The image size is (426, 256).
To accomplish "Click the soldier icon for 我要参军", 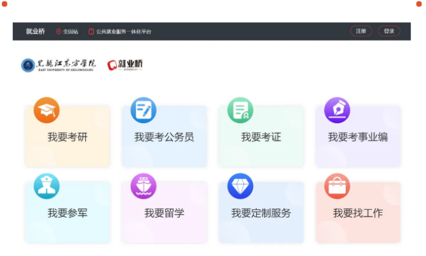I will click(x=46, y=186).
